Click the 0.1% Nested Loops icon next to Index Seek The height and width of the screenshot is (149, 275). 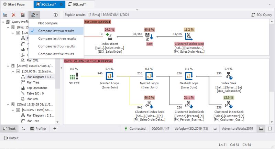(189, 76)
